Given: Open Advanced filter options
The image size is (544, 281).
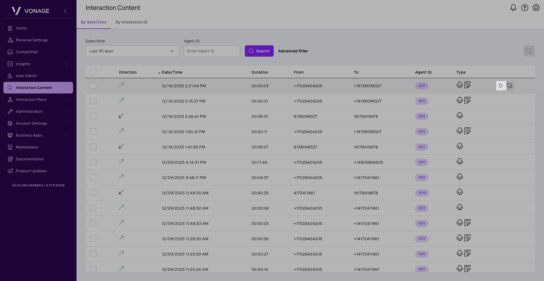Looking at the screenshot, I should click(x=293, y=51).
